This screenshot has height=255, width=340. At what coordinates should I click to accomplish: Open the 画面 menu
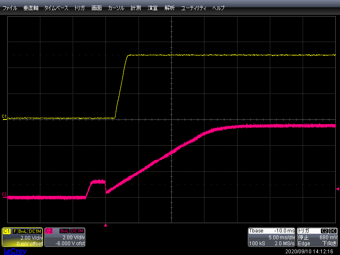point(96,8)
